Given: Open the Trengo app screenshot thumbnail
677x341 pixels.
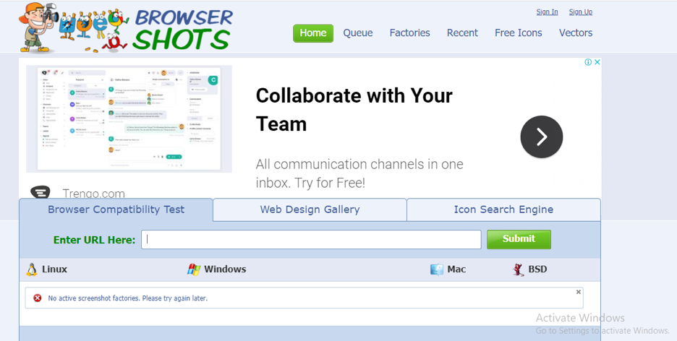Looking at the screenshot, I should coord(129,118).
